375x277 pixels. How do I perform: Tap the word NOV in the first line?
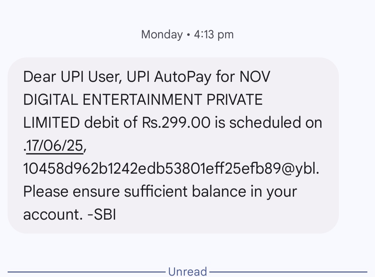coord(255,77)
